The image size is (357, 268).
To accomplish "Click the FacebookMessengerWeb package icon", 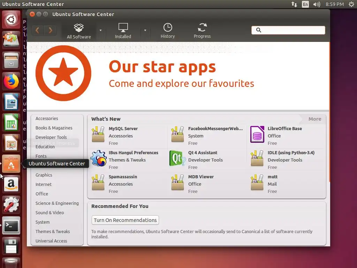I will tap(177, 134).
